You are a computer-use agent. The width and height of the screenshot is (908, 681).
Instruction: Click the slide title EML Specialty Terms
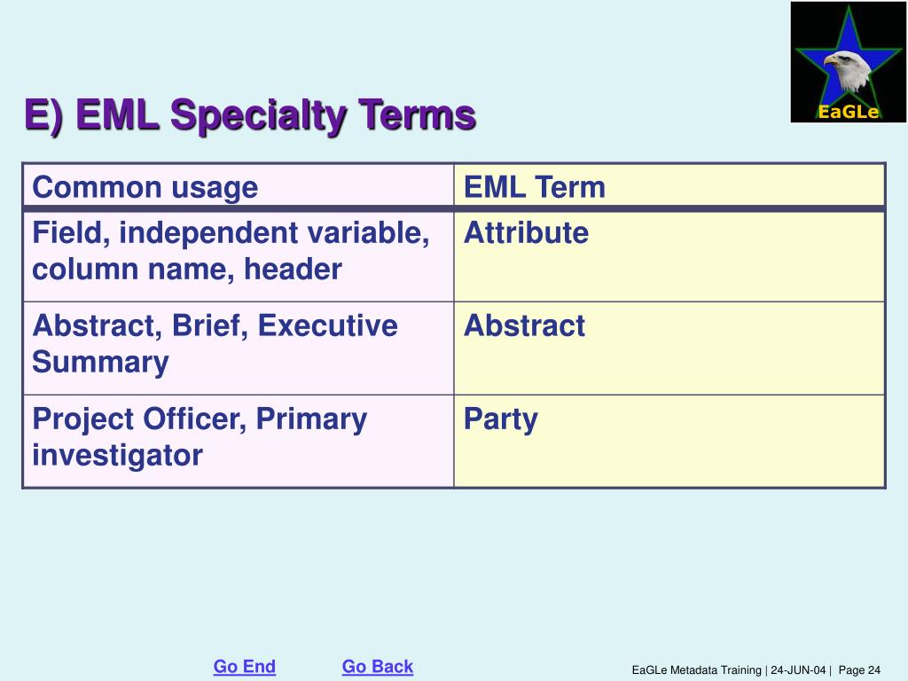click(250, 115)
